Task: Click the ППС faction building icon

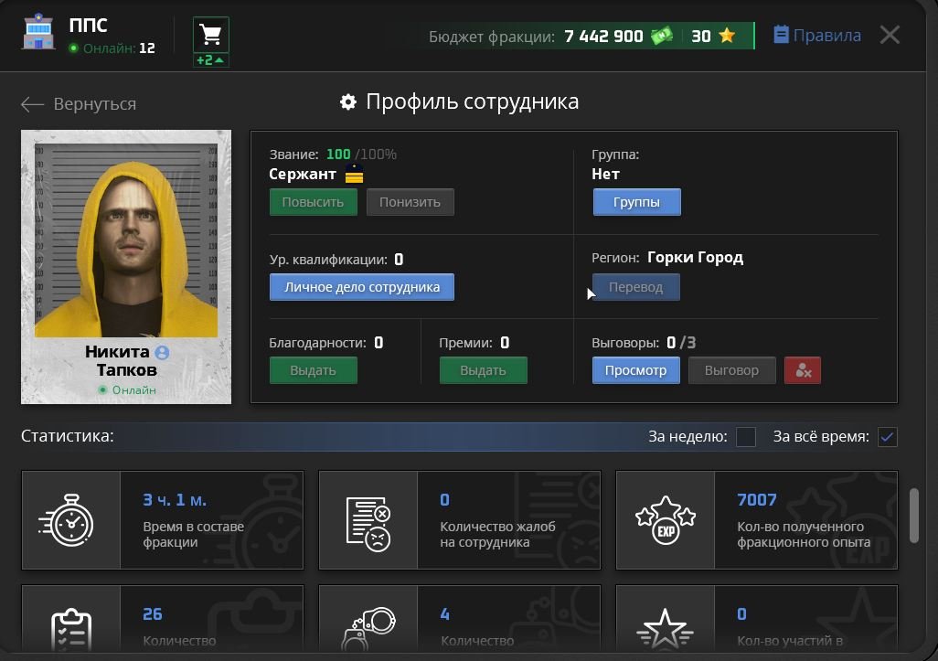Action: [37, 30]
